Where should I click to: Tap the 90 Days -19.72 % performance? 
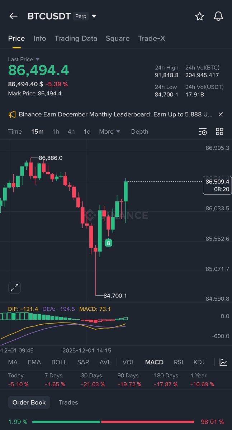click(x=129, y=380)
